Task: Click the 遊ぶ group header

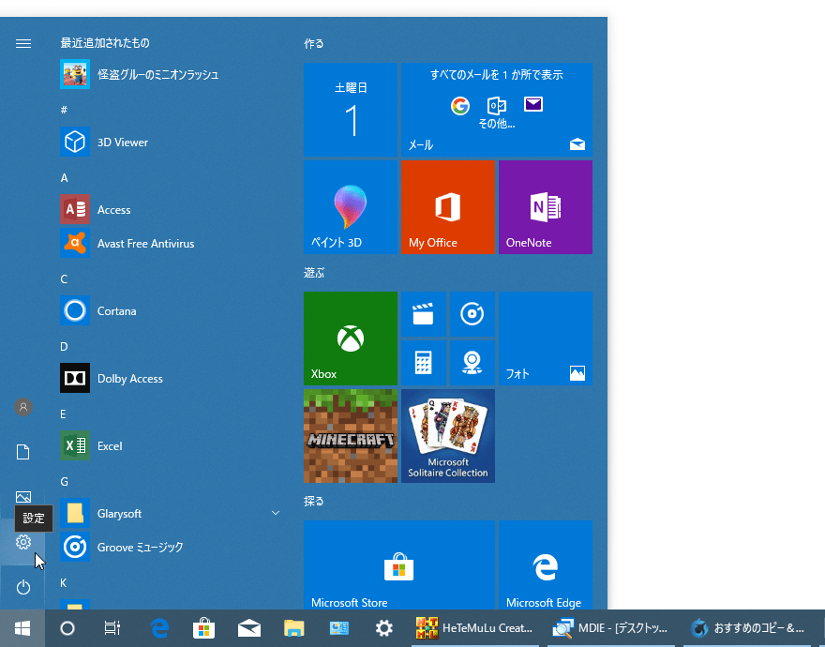Action: click(314, 273)
